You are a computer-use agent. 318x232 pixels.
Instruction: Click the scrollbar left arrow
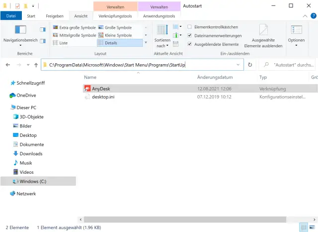80,220
